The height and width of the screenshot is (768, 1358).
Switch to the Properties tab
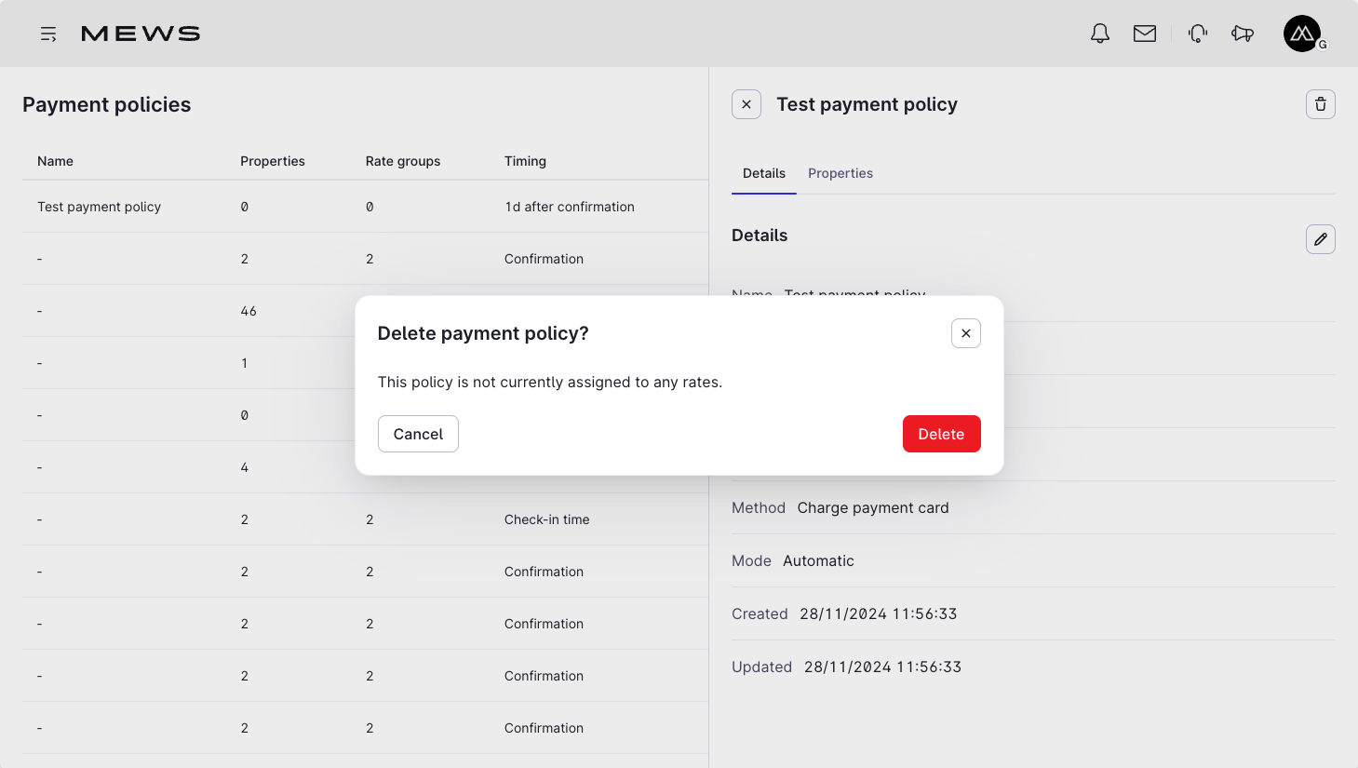tap(840, 173)
